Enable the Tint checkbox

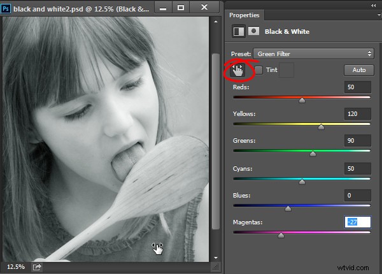pyautogui.click(x=258, y=70)
